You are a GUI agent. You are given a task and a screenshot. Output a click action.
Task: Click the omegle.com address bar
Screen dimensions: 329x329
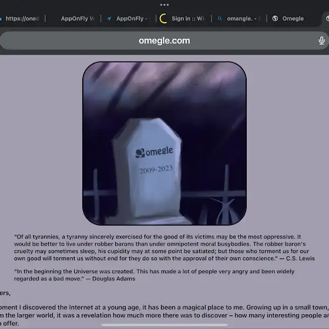(164, 41)
